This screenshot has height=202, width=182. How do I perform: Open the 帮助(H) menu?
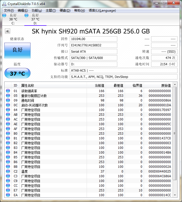(x=80, y=11)
